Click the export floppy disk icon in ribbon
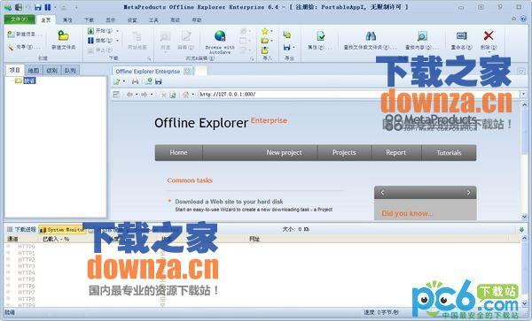The width and height of the screenshot is (532, 321). pyautogui.click(x=287, y=48)
